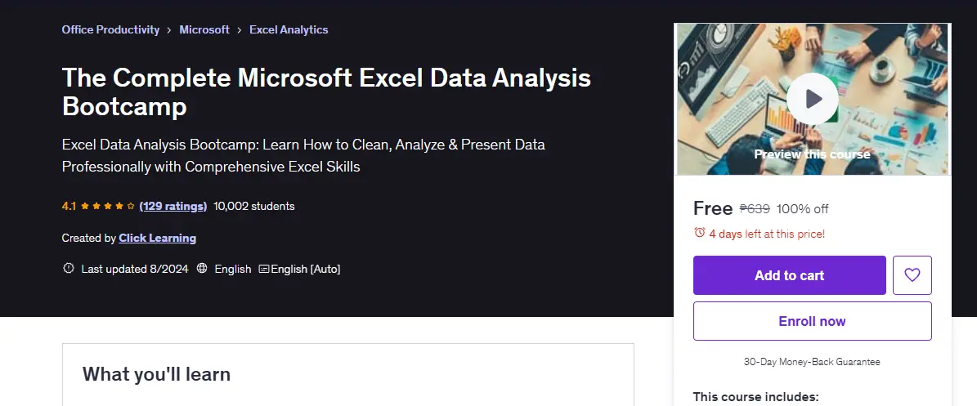The image size is (977, 406).
Task: Open the 129 ratings link
Action: (173, 206)
